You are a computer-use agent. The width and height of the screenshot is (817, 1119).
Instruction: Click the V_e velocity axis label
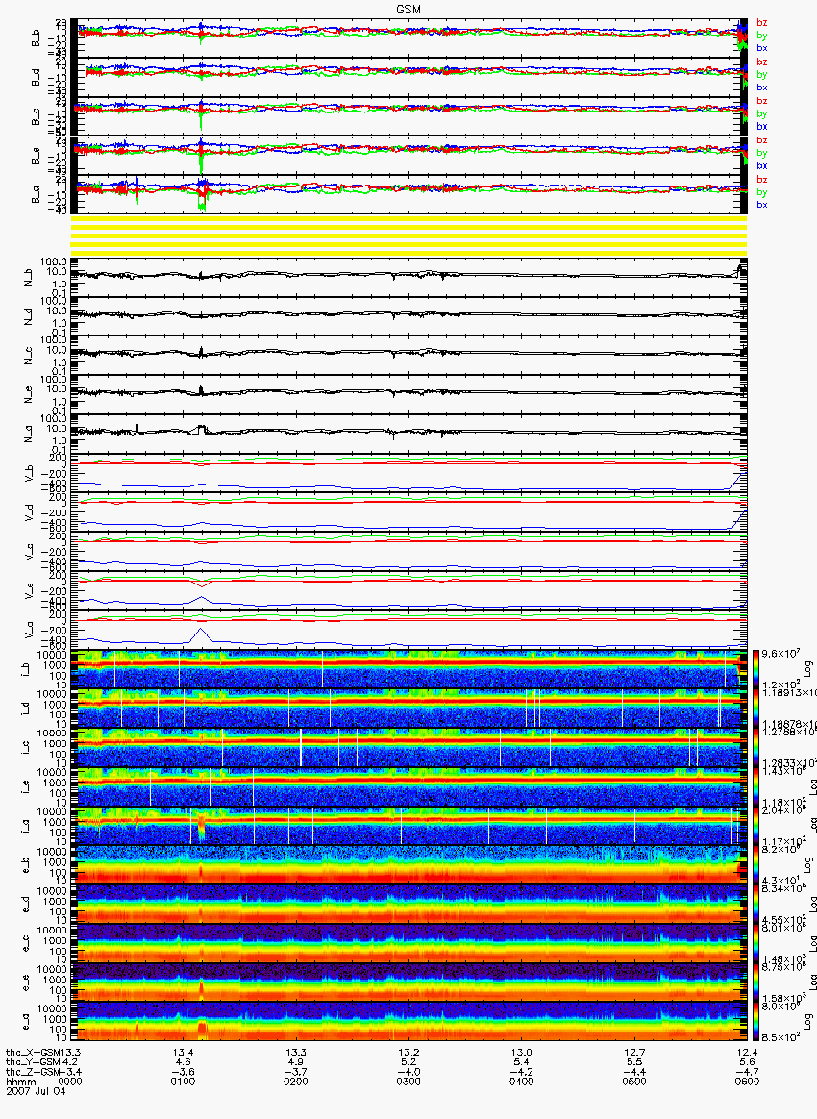click(x=29, y=591)
